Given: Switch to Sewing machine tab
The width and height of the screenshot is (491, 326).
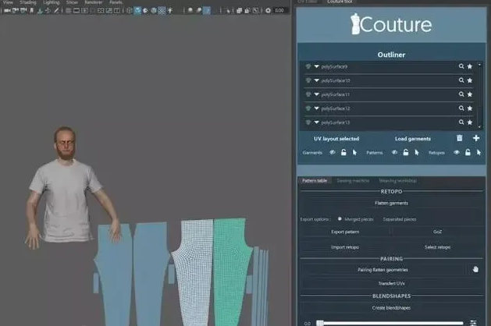Looking at the screenshot, I should (353, 180).
